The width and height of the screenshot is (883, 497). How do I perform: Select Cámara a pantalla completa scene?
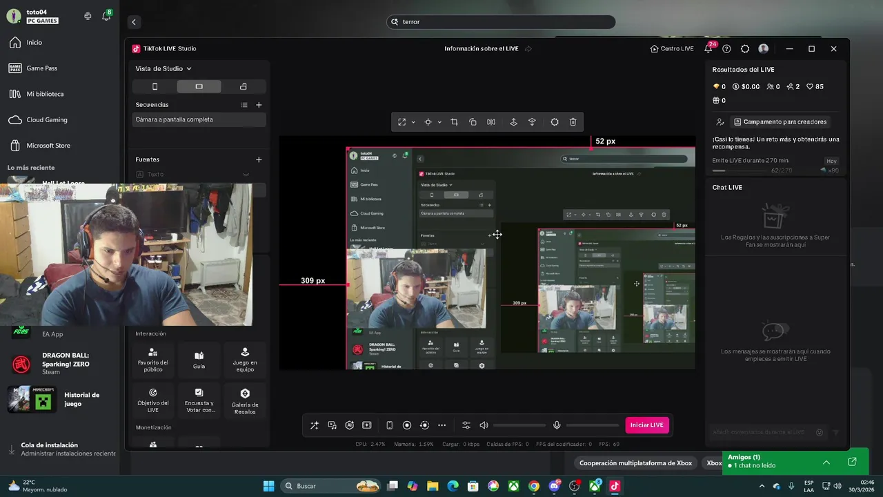[x=199, y=119]
